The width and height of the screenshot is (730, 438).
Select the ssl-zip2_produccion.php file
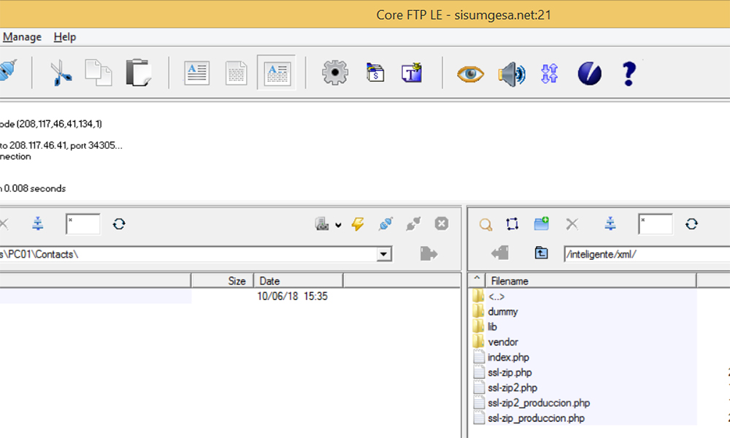click(x=539, y=403)
